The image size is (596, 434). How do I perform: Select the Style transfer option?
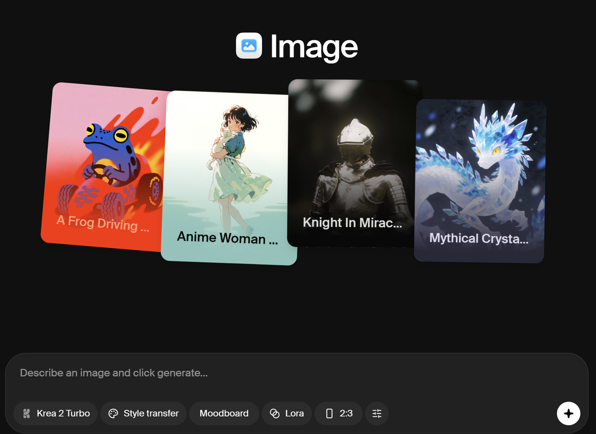143,413
